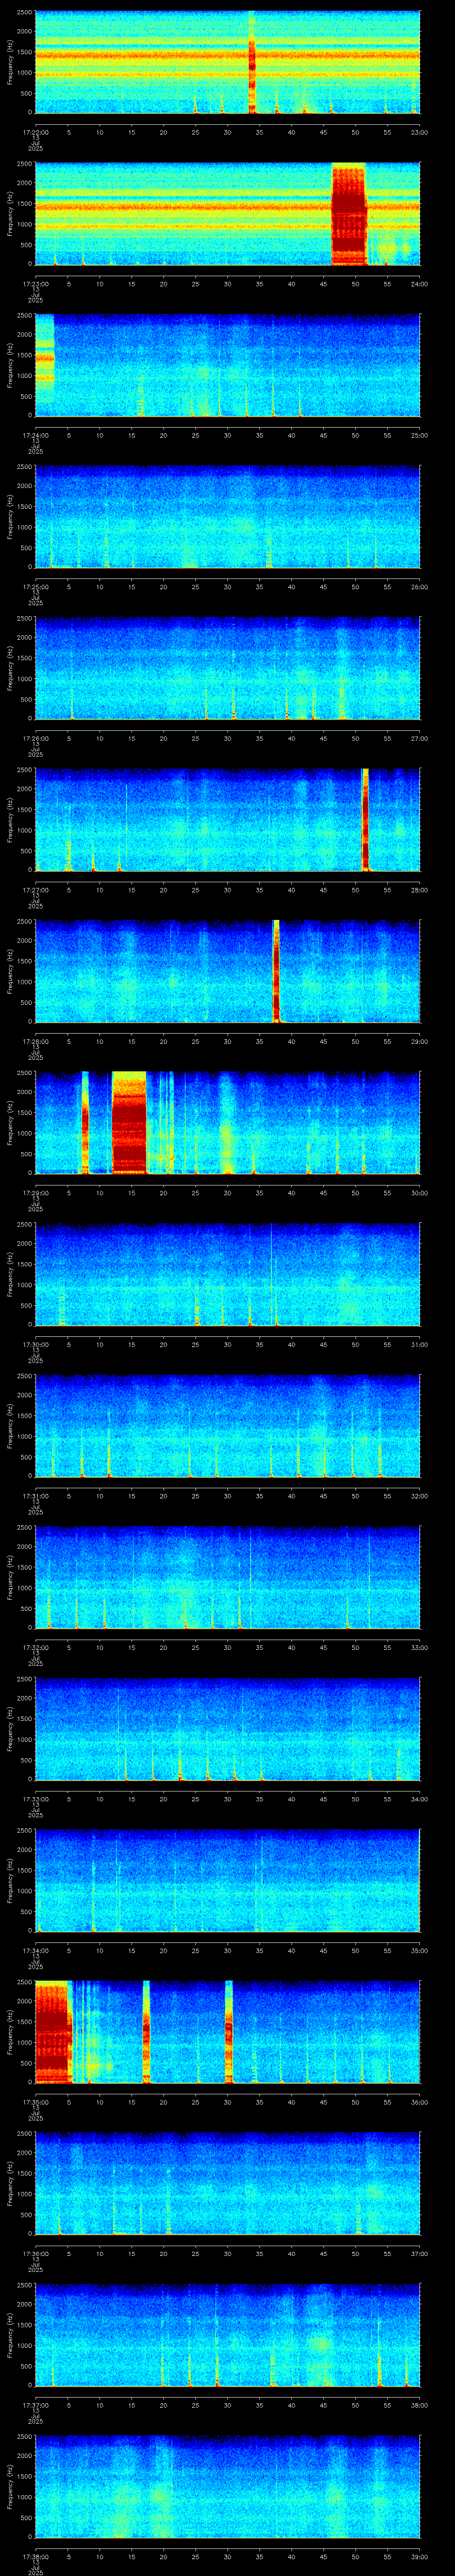Click the '17:29:00' start time label
Viewport: 455px width, 2576px height.
pyautogui.click(x=35, y=1193)
